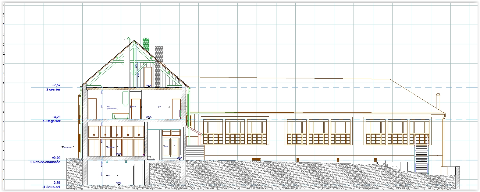
Task: Click the "-1 Sous-sol" story label
Action: click(x=51, y=187)
